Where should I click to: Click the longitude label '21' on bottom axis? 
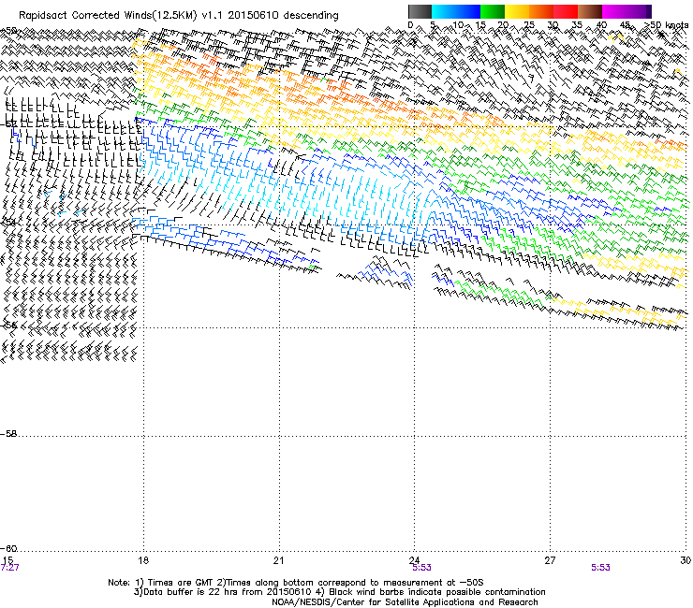[x=278, y=560]
